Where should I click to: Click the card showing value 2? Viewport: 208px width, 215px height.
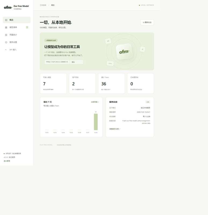[82, 84]
